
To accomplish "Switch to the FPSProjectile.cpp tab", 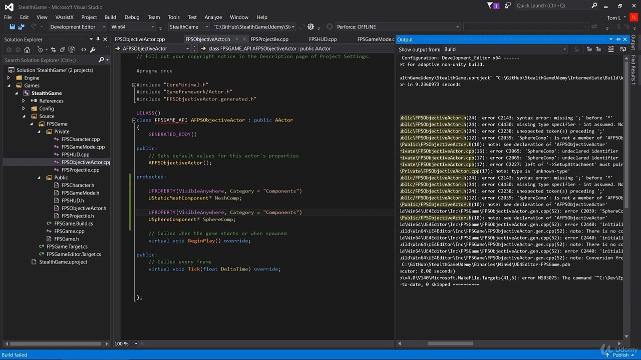I will [269, 39].
